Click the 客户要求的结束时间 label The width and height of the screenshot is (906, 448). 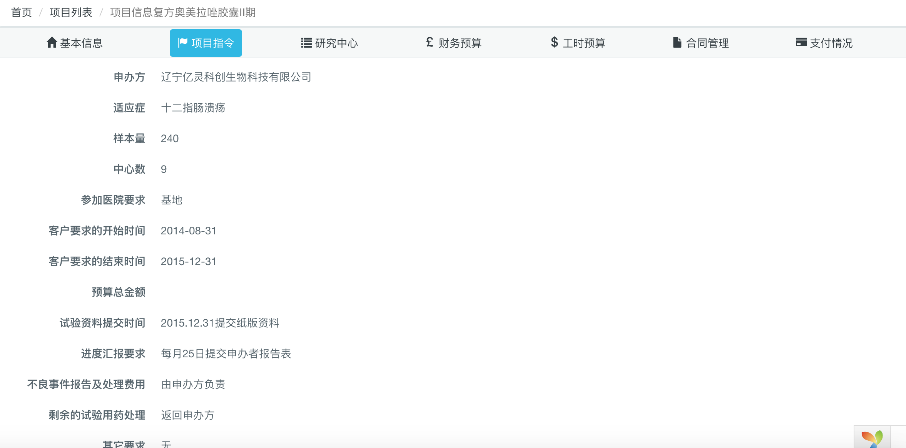[x=97, y=261]
